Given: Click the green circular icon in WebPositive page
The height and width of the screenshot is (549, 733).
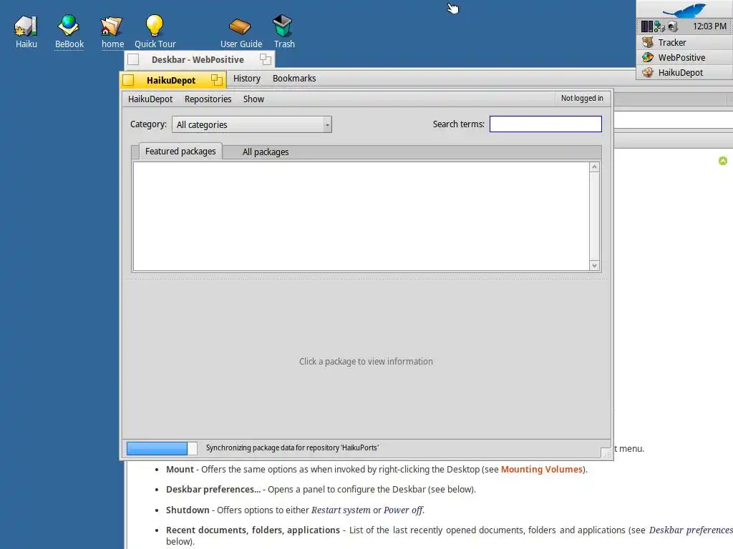Looking at the screenshot, I should [723, 161].
